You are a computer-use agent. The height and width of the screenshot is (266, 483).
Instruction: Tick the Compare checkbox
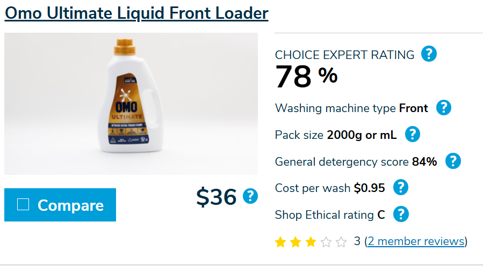click(23, 204)
